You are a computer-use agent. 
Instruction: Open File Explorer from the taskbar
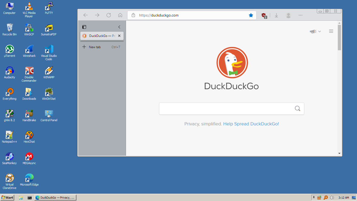click(x=21, y=198)
